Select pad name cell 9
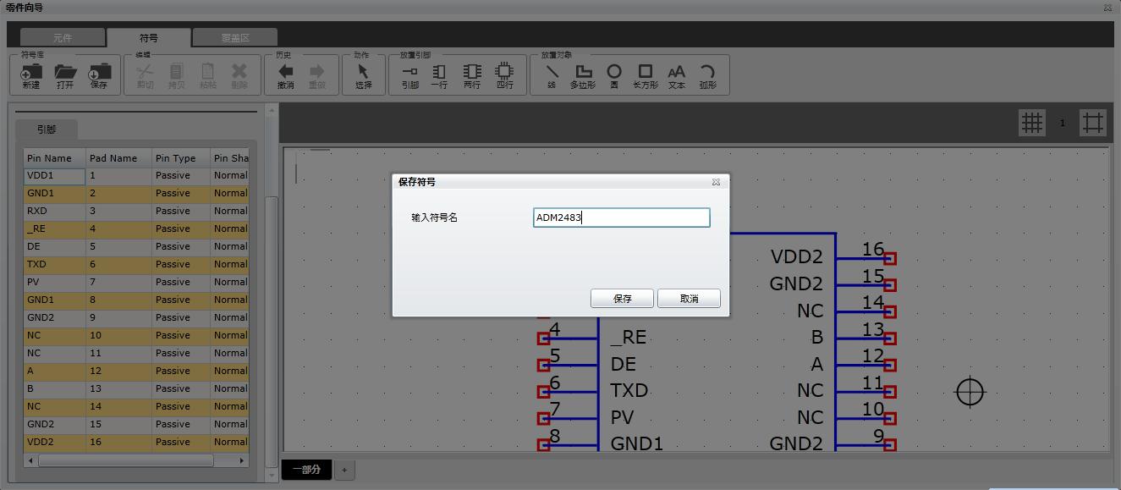This screenshot has width=1121, height=490. pos(118,318)
